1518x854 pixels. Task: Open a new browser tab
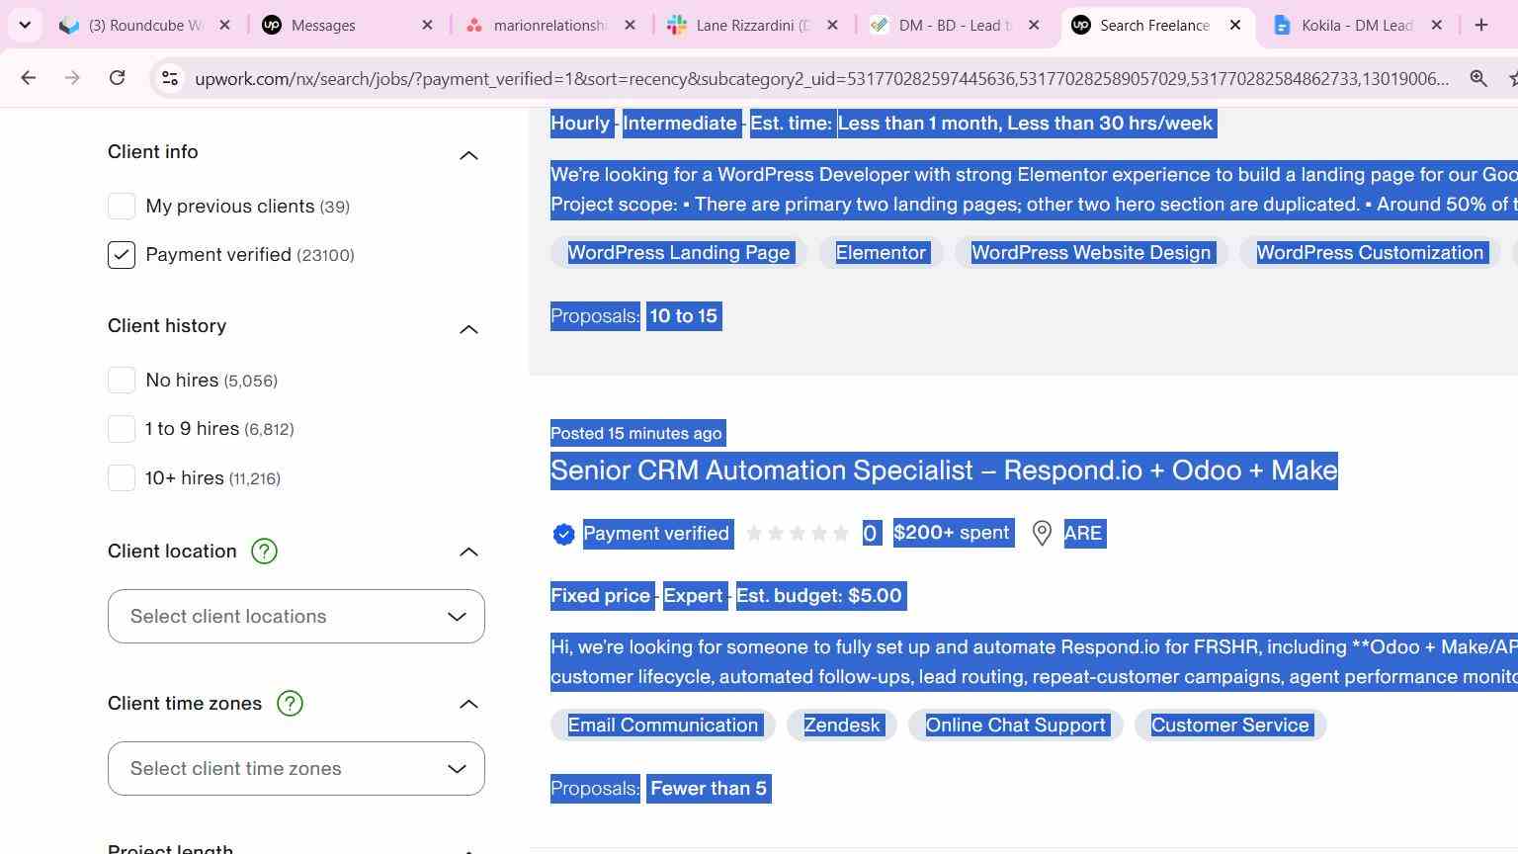pyautogui.click(x=1480, y=25)
